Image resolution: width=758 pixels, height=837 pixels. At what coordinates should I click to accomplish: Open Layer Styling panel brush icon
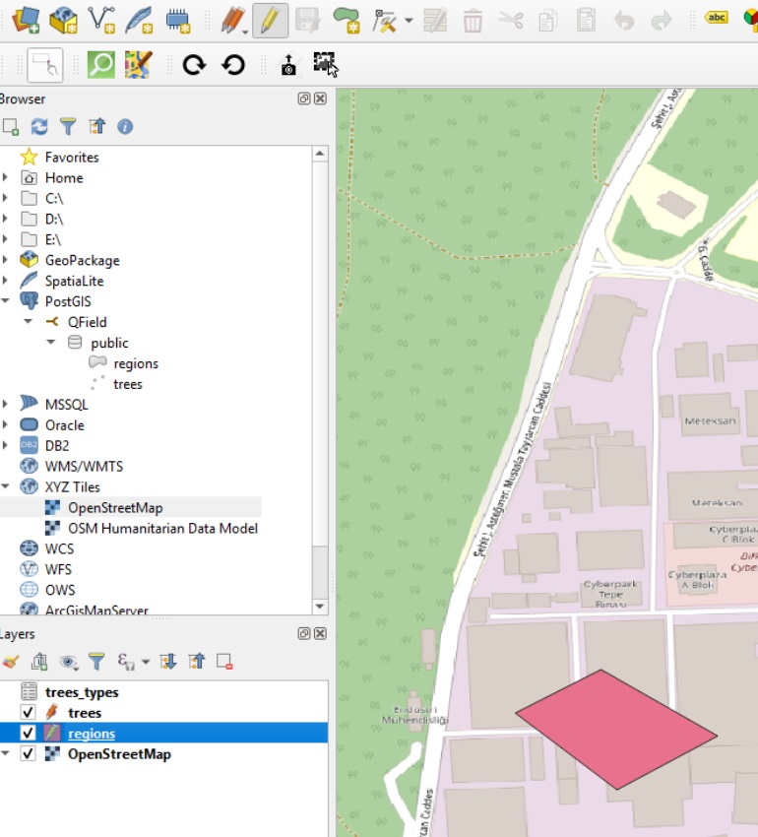click(11, 662)
